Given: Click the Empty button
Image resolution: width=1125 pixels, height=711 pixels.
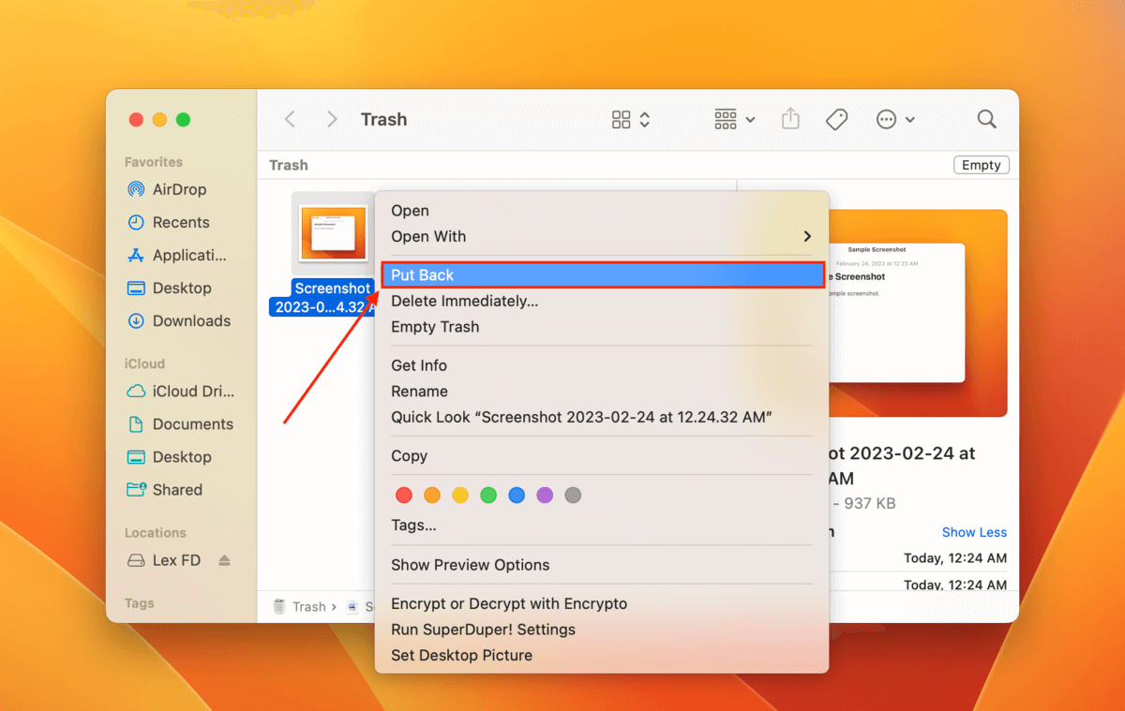Looking at the screenshot, I should [981, 165].
